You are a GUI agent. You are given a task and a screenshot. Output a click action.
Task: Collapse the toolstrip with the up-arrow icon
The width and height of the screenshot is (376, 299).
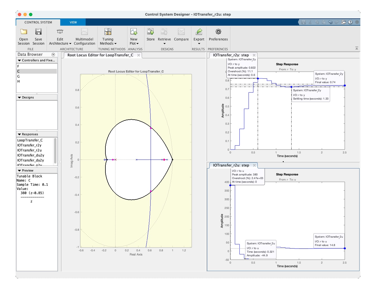tap(357, 48)
